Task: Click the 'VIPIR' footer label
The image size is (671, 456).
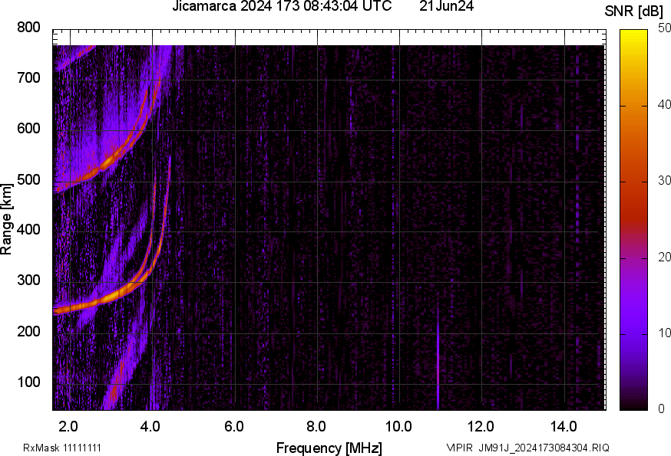Action: (460, 448)
